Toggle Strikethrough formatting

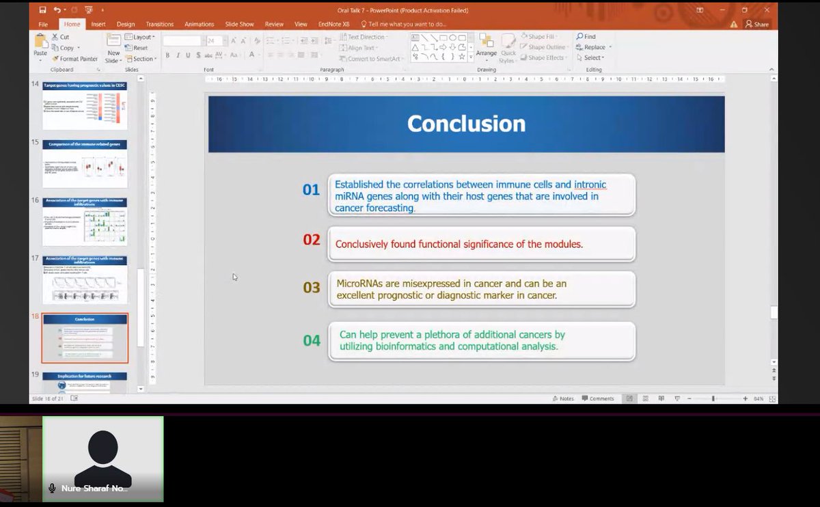(209, 55)
